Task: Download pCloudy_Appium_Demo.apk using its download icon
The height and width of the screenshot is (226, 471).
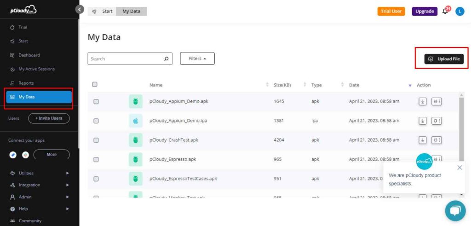Action: pyautogui.click(x=423, y=102)
